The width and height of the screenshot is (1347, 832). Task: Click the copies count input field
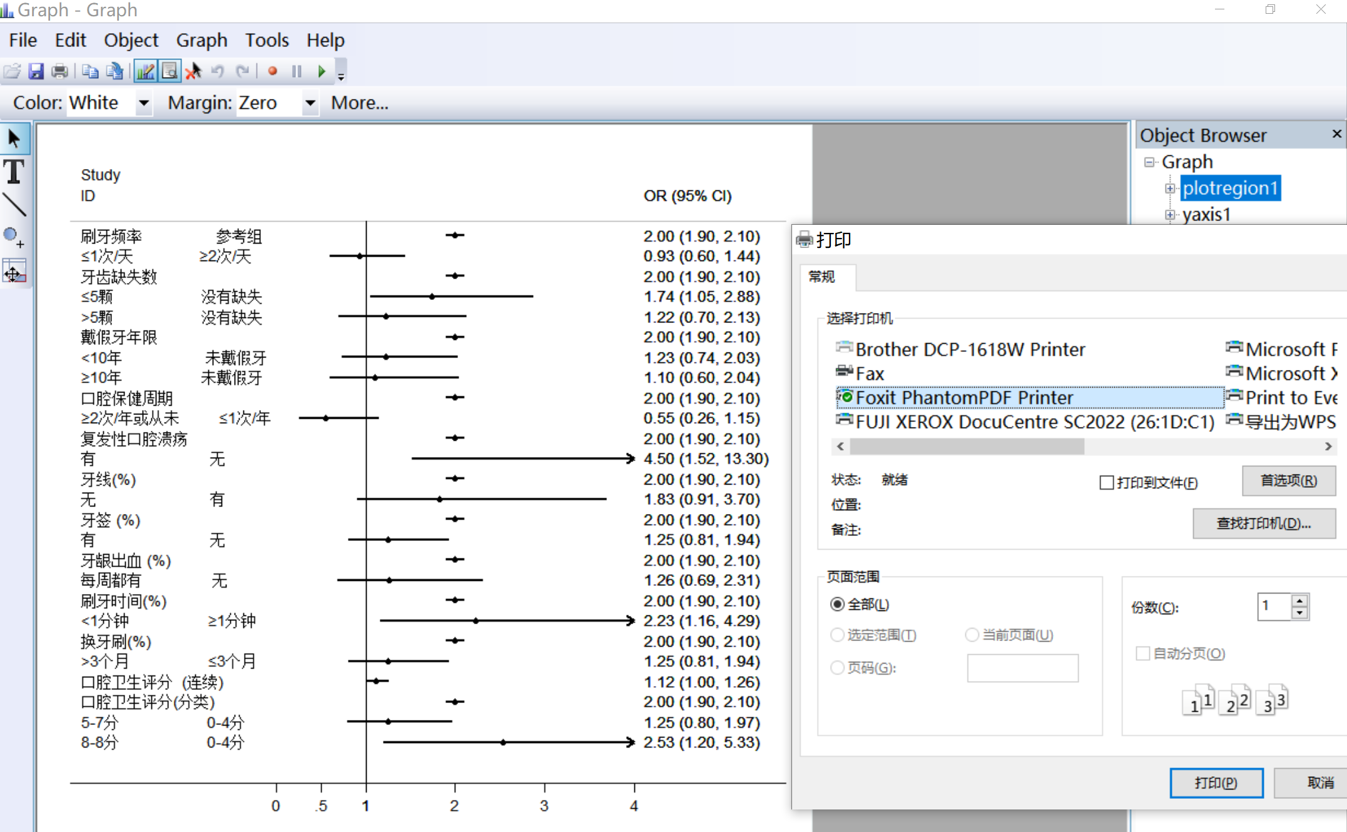click(x=1274, y=607)
